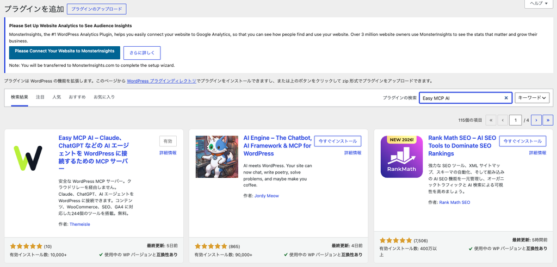Open the Rank Math SEO title link
This screenshot has height=267, width=557.
click(x=461, y=146)
